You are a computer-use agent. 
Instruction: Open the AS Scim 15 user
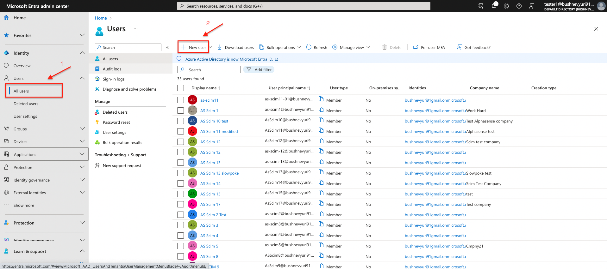[210, 194]
